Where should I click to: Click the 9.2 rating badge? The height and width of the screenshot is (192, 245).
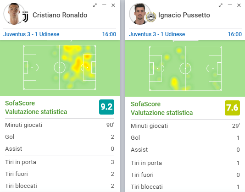[106, 107]
